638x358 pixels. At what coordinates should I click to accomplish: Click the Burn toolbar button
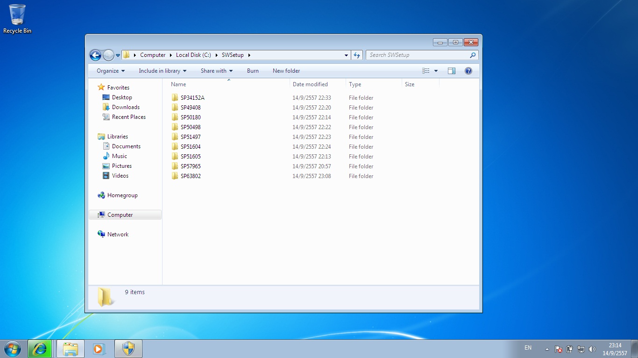(x=253, y=71)
